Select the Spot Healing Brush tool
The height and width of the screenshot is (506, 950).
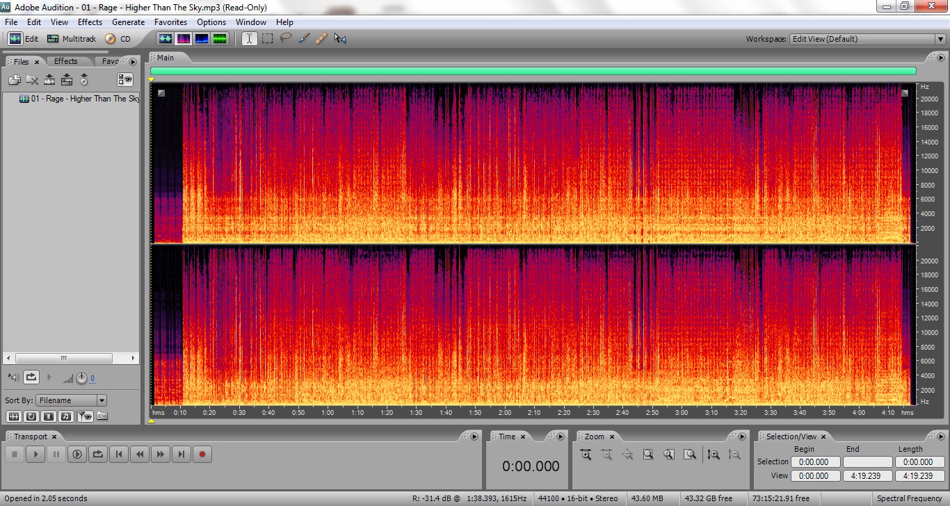321,39
